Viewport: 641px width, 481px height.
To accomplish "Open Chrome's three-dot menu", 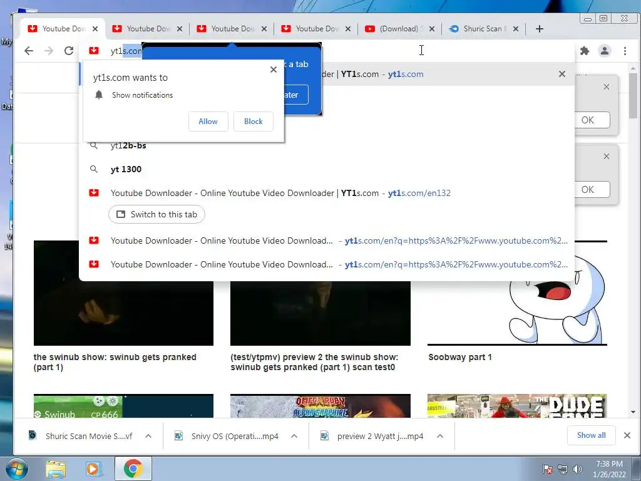I will [625, 51].
